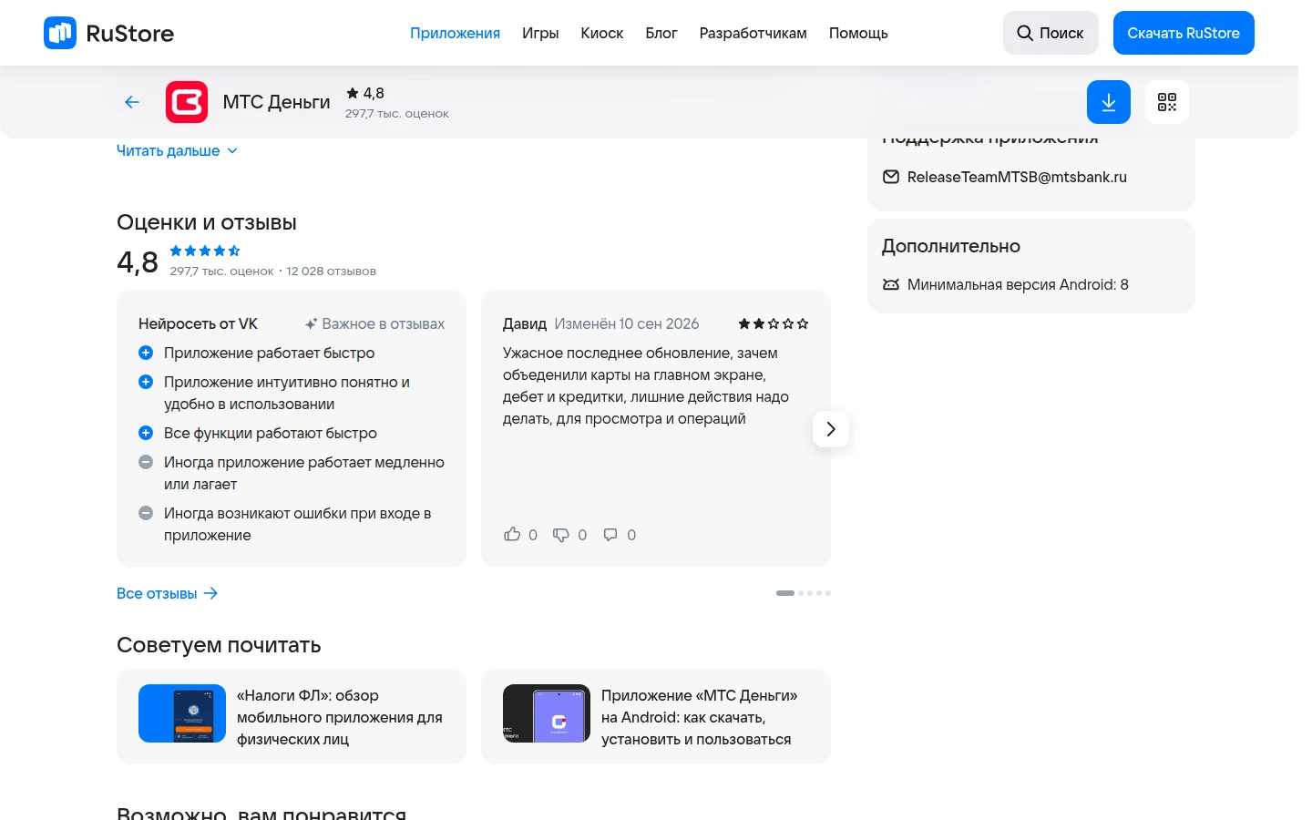Click МТС Деньги title in header

[x=276, y=102]
